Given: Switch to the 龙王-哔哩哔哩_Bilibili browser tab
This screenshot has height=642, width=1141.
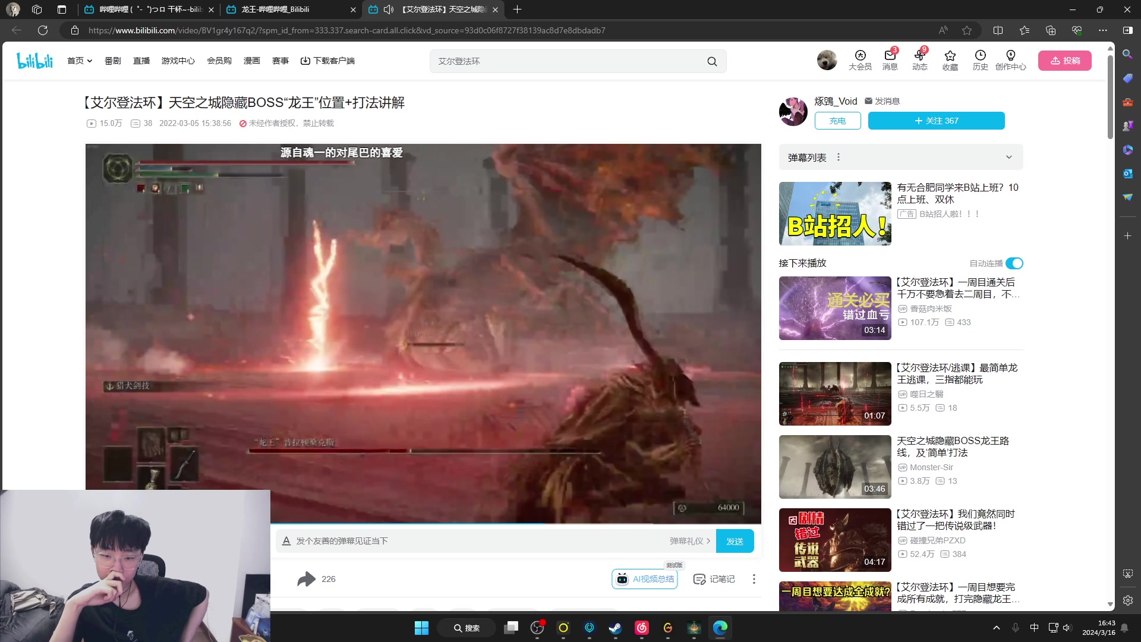Looking at the screenshot, I should tap(291, 10).
